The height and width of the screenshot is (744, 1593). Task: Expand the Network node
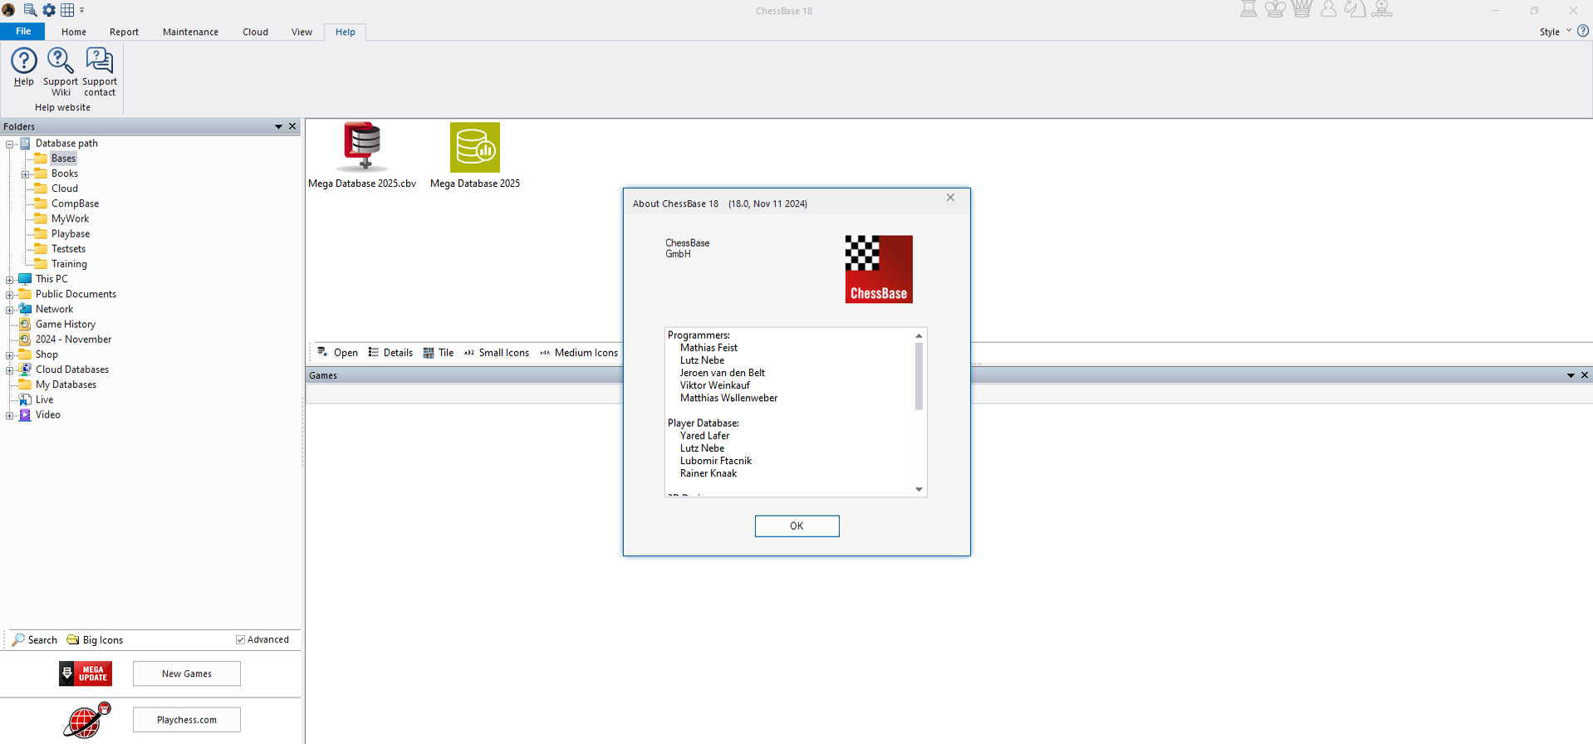10,310
